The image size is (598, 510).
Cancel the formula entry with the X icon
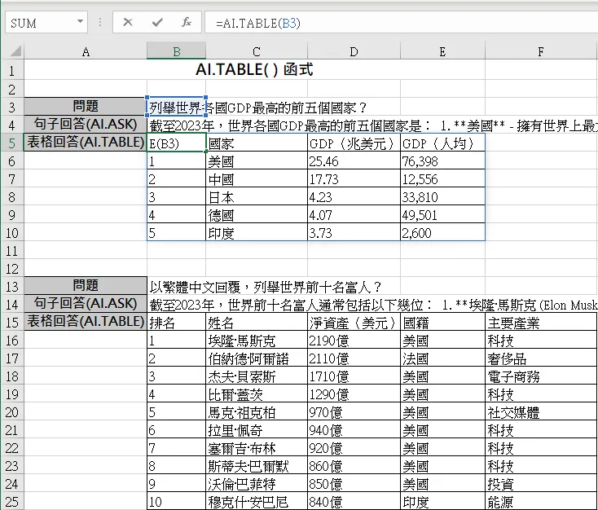click(x=128, y=23)
